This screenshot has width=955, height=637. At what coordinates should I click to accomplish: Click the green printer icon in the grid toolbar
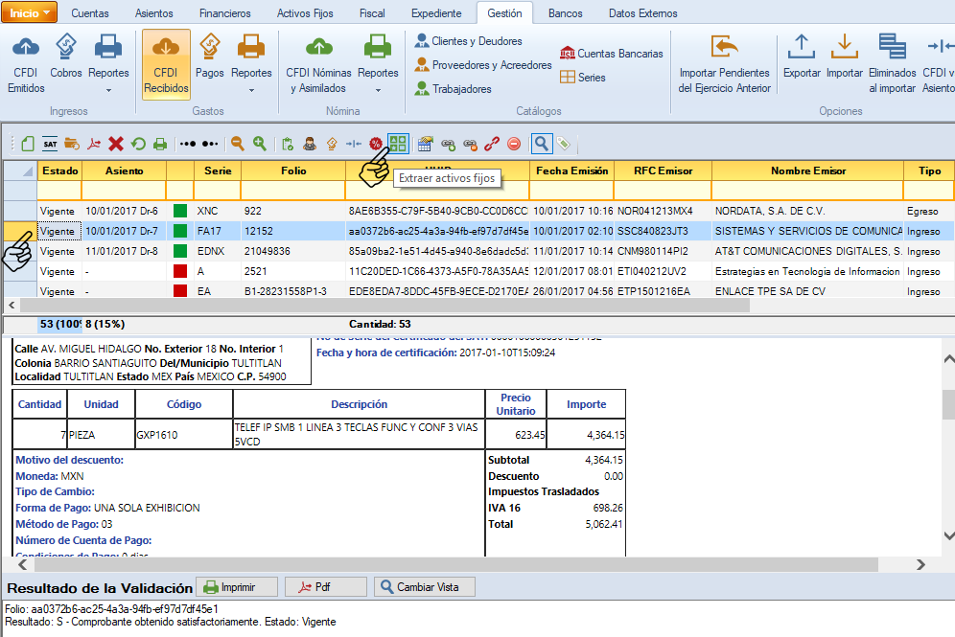[160, 145]
